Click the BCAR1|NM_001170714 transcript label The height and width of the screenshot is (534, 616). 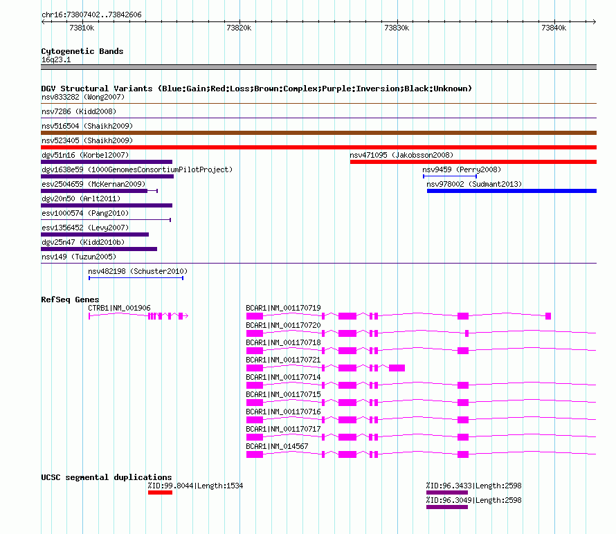pyautogui.click(x=283, y=377)
